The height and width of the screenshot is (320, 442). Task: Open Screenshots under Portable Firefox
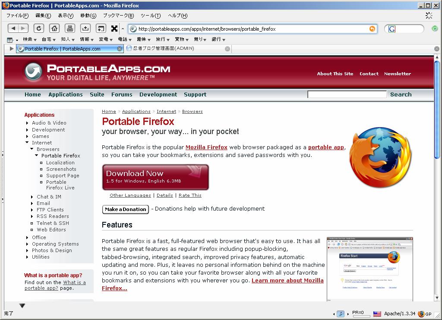click(61, 169)
